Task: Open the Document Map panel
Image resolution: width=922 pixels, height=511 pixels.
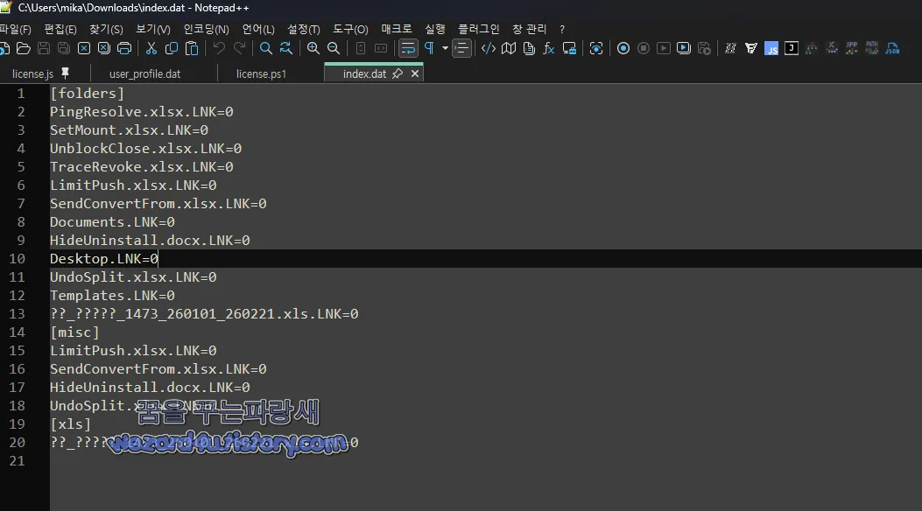Action: click(510, 49)
